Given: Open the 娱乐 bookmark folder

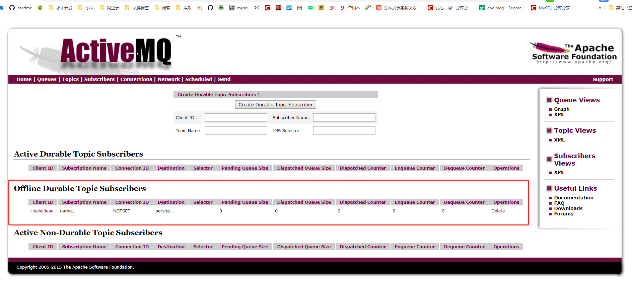Looking at the screenshot, I should pyautogui.click(x=184, y=8).
